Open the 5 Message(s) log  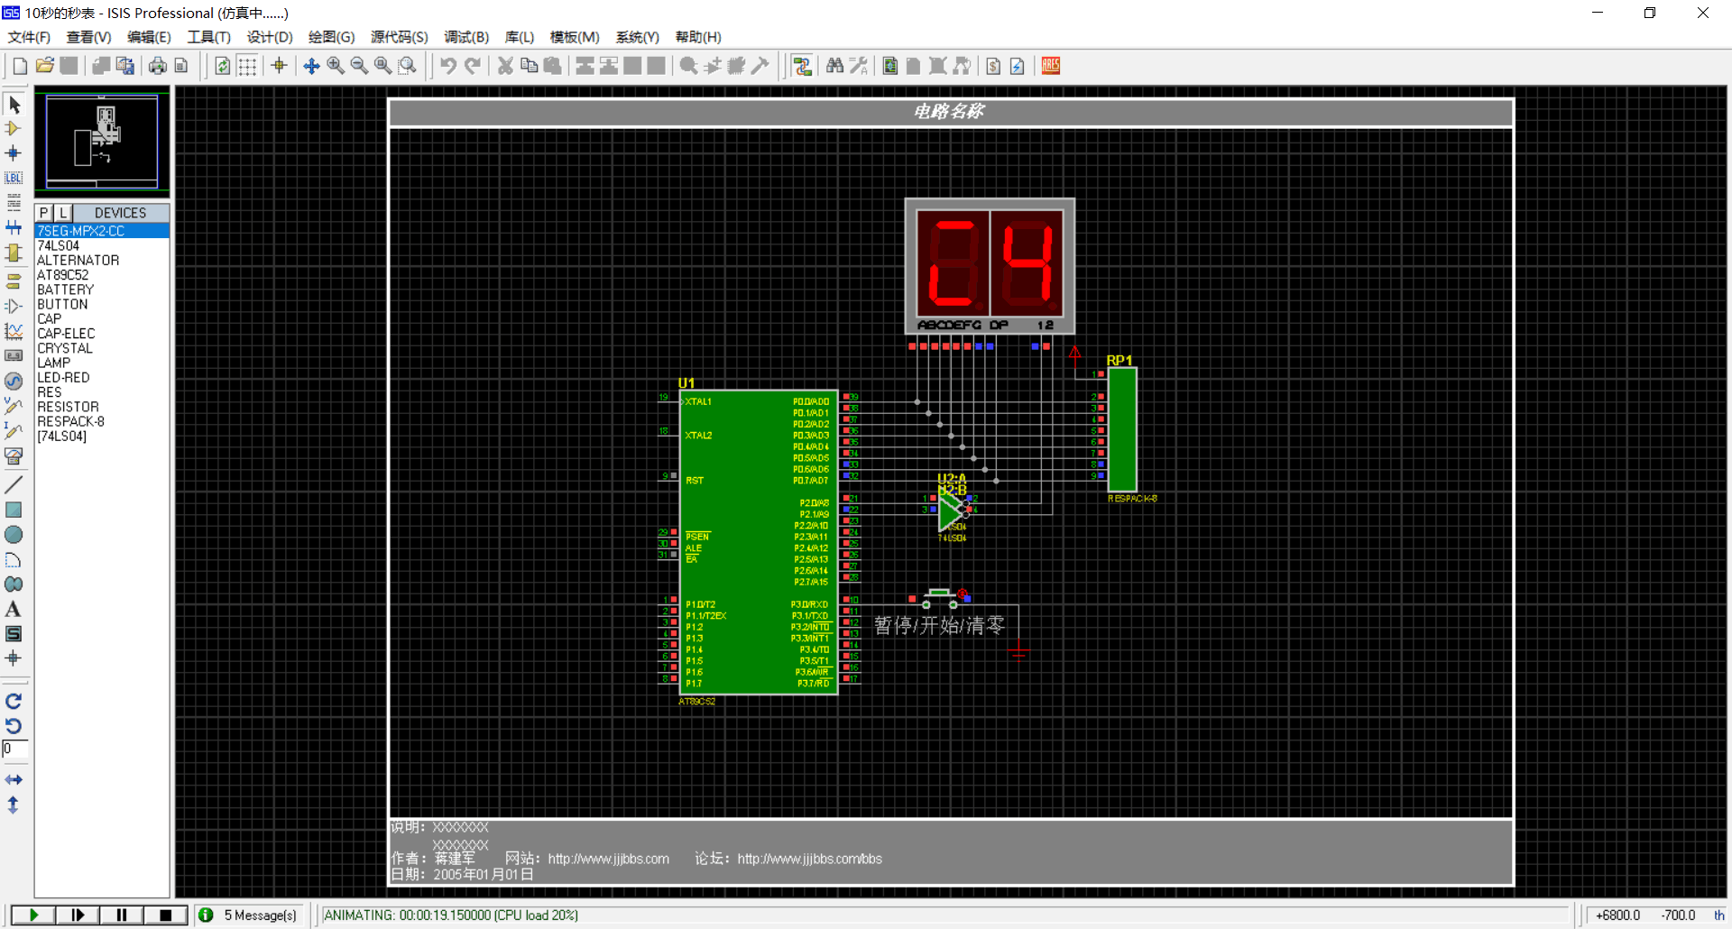click(x=250, y=915)
